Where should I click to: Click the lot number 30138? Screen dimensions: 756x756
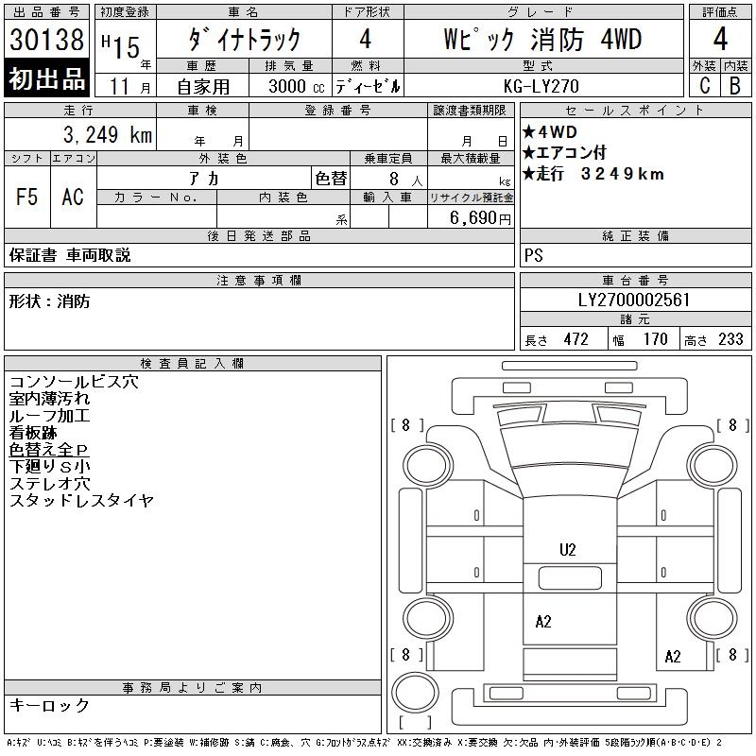pos(46,40)
